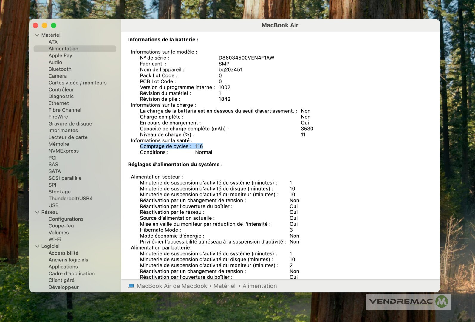
Task: Click the yellow minimize window button
Action: pos(45,26)
